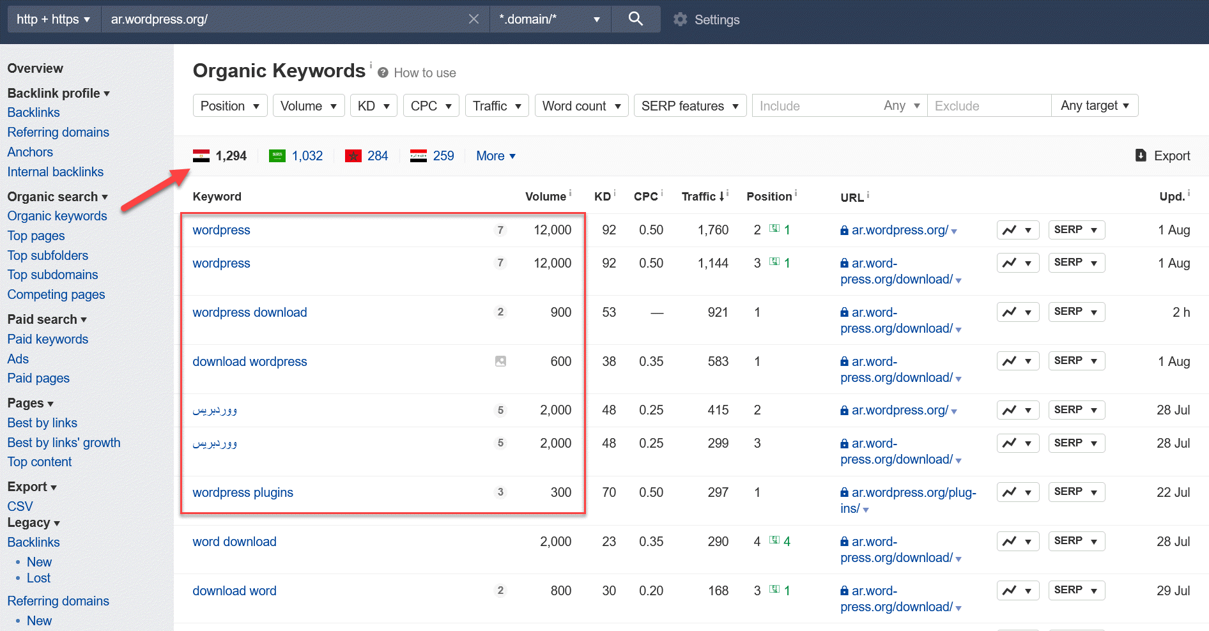Expand the More countries dropdown
The height and width of the screenshot is (631, 1209).
coord(495,156)
